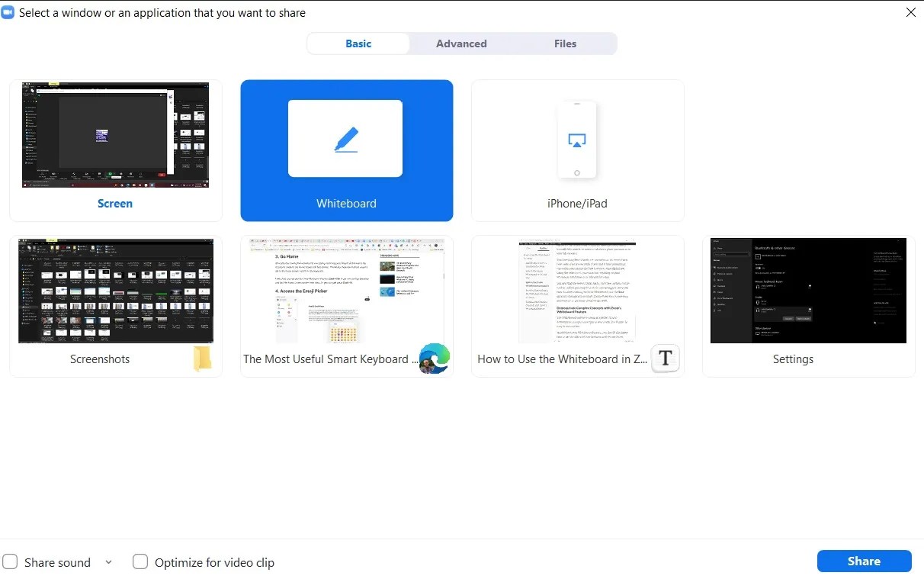Image resolution: width=924 pixels, height=579 pixels.
Task: Open the Files tab
Action: pos(565,43)
